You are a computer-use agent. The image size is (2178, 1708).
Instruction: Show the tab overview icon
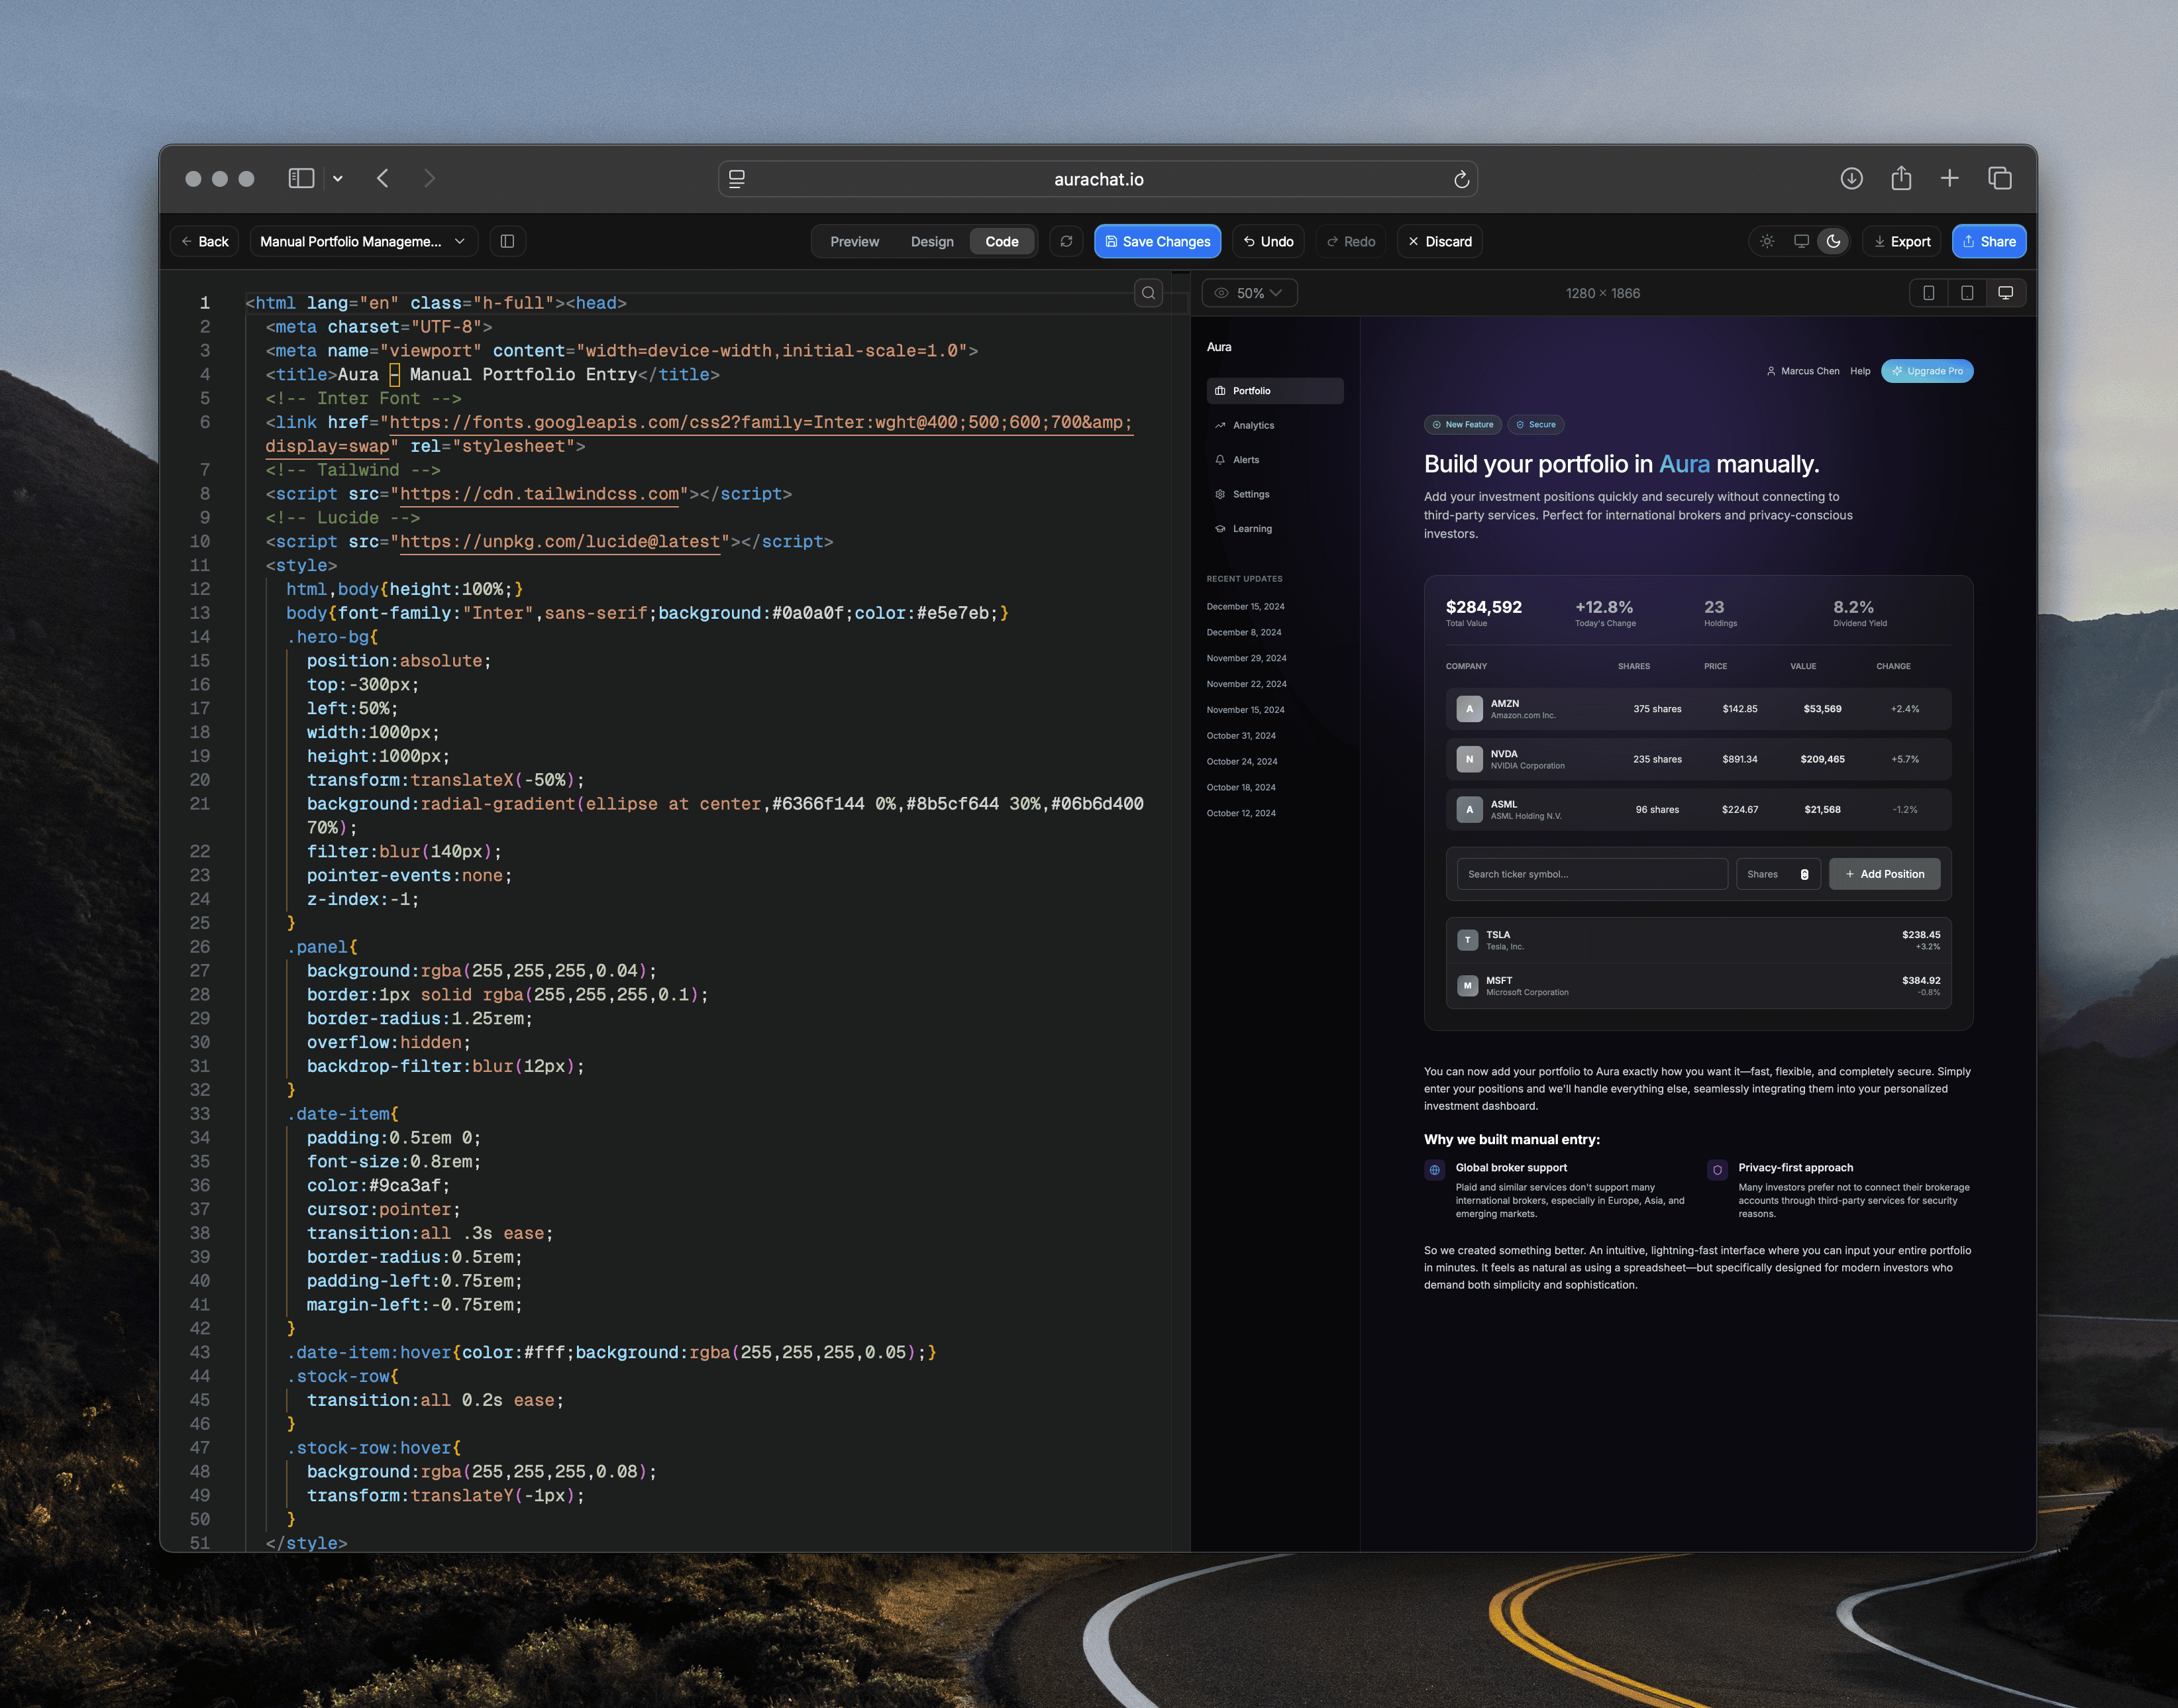tap(2000, 178)
